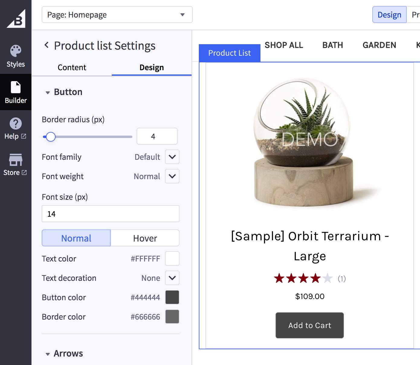Open the Page: Homepage dropdown

[117, 15]
